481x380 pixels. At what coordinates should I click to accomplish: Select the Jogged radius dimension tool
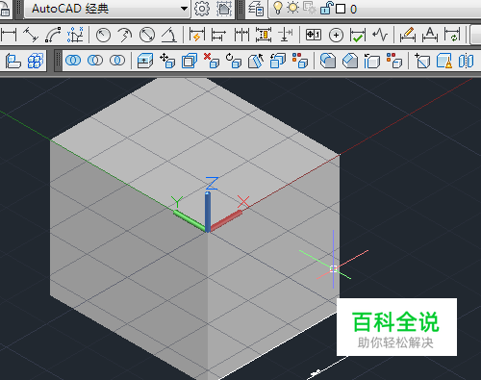[125, 35]
